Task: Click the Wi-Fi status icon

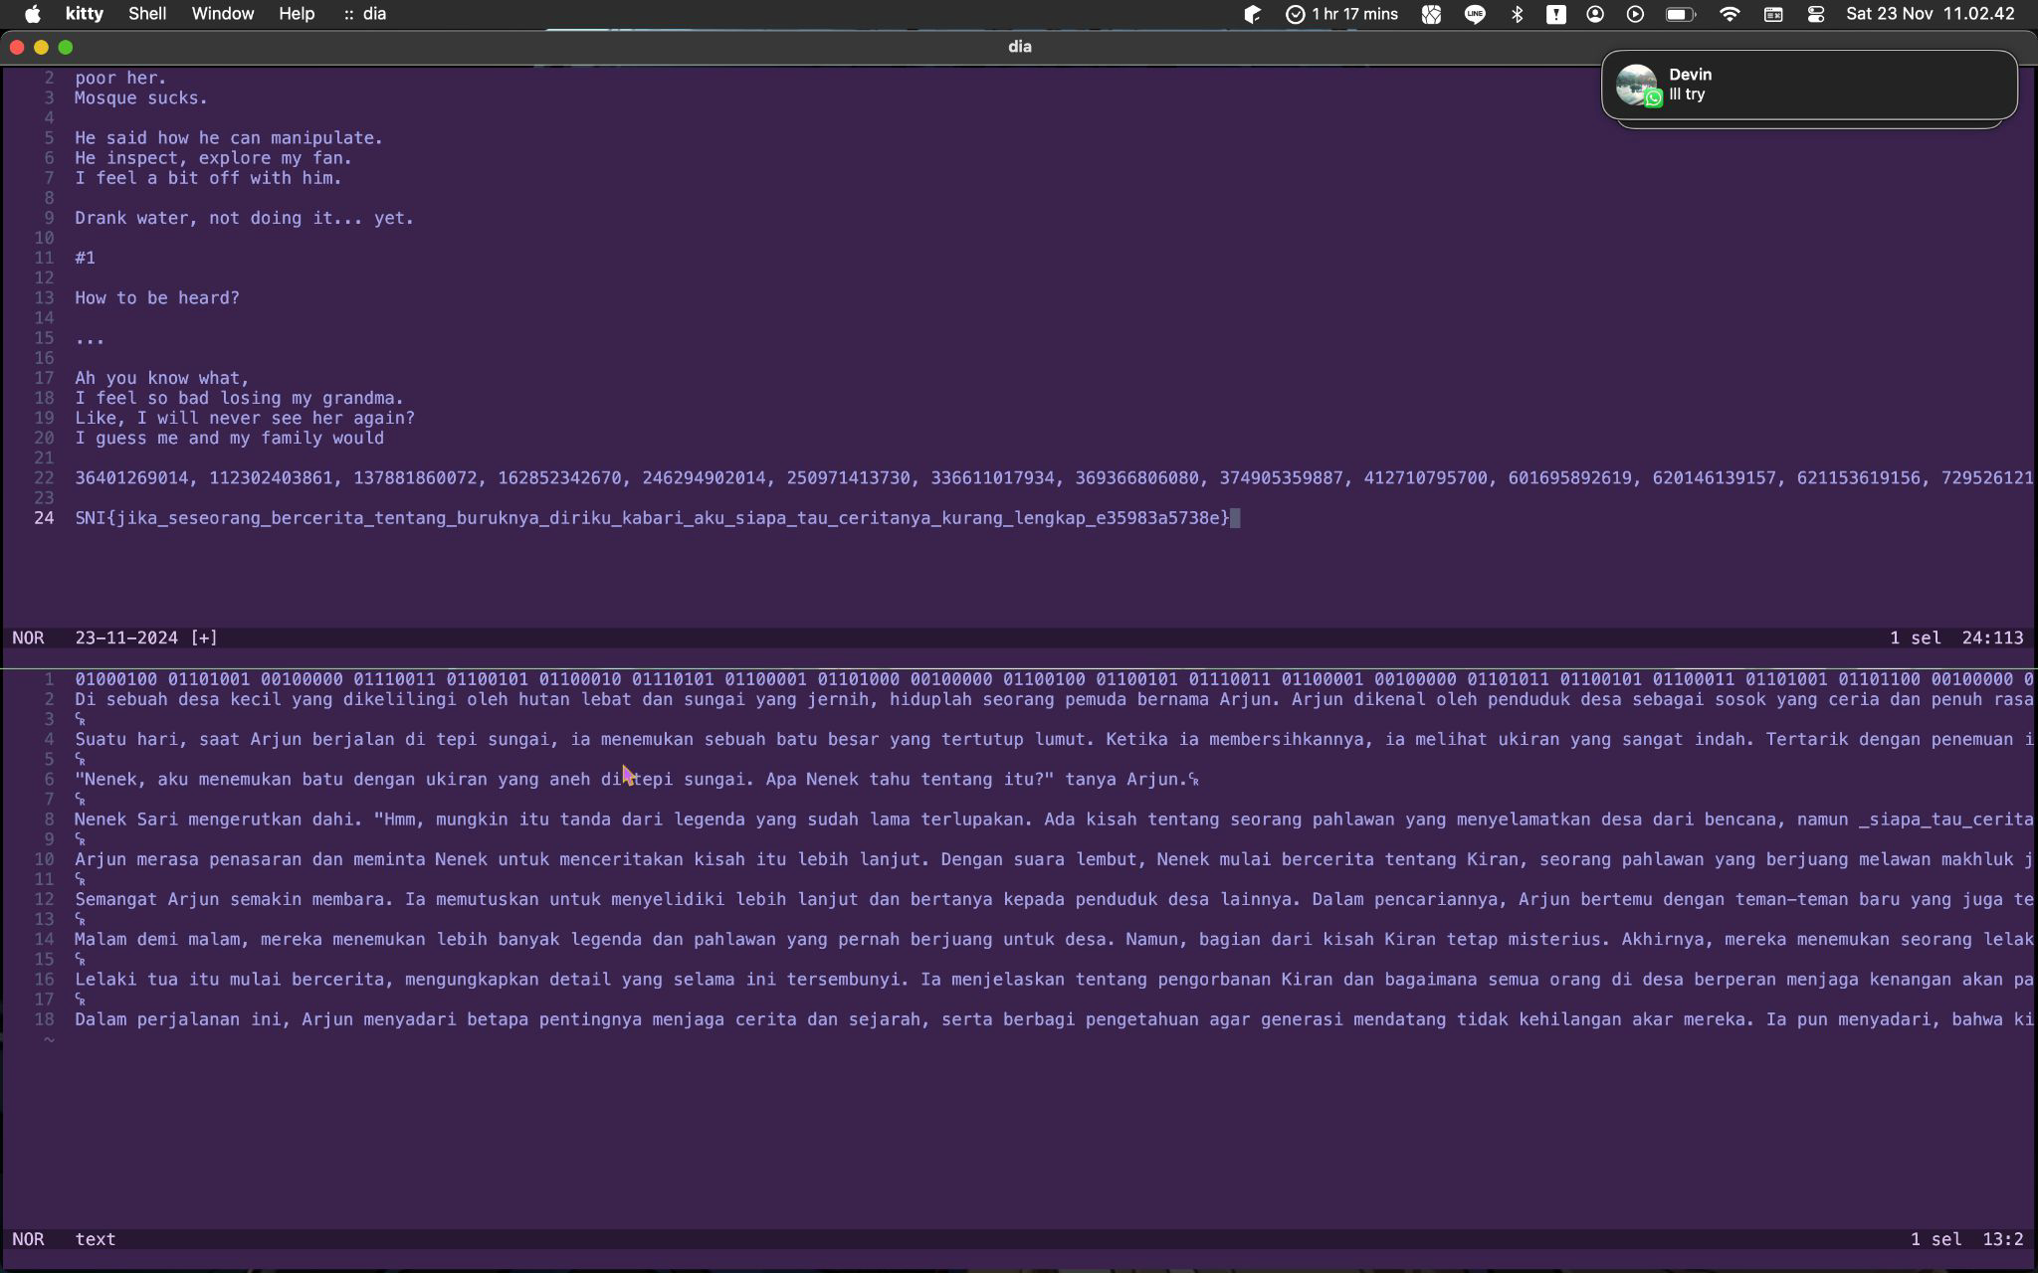Action: pos(1730,14)
